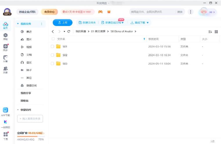The height and width of the screenshot is (144, 221).
Task: Open the 会员中心 button
Action: 50,12
